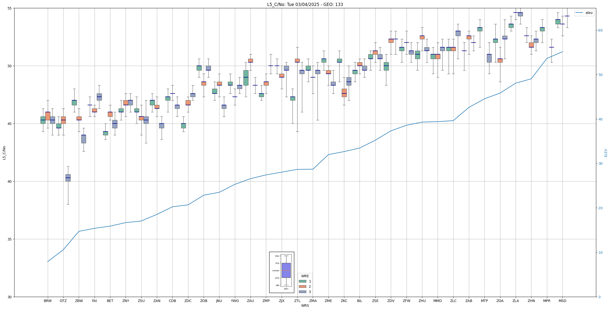Click the blue-gray MTP box plot
610x310 pixels.
[x=489, y=58]
